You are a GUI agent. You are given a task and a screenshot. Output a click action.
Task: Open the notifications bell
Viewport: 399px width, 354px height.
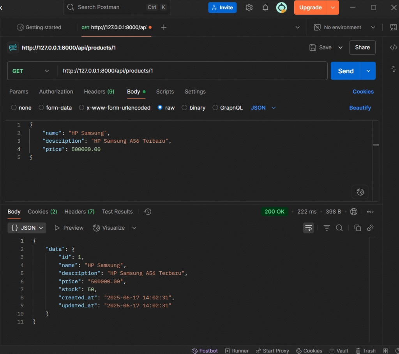point(265,7)
